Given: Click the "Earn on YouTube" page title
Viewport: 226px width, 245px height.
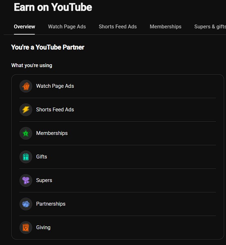Looking at the screenshot, I should point(53,7).
